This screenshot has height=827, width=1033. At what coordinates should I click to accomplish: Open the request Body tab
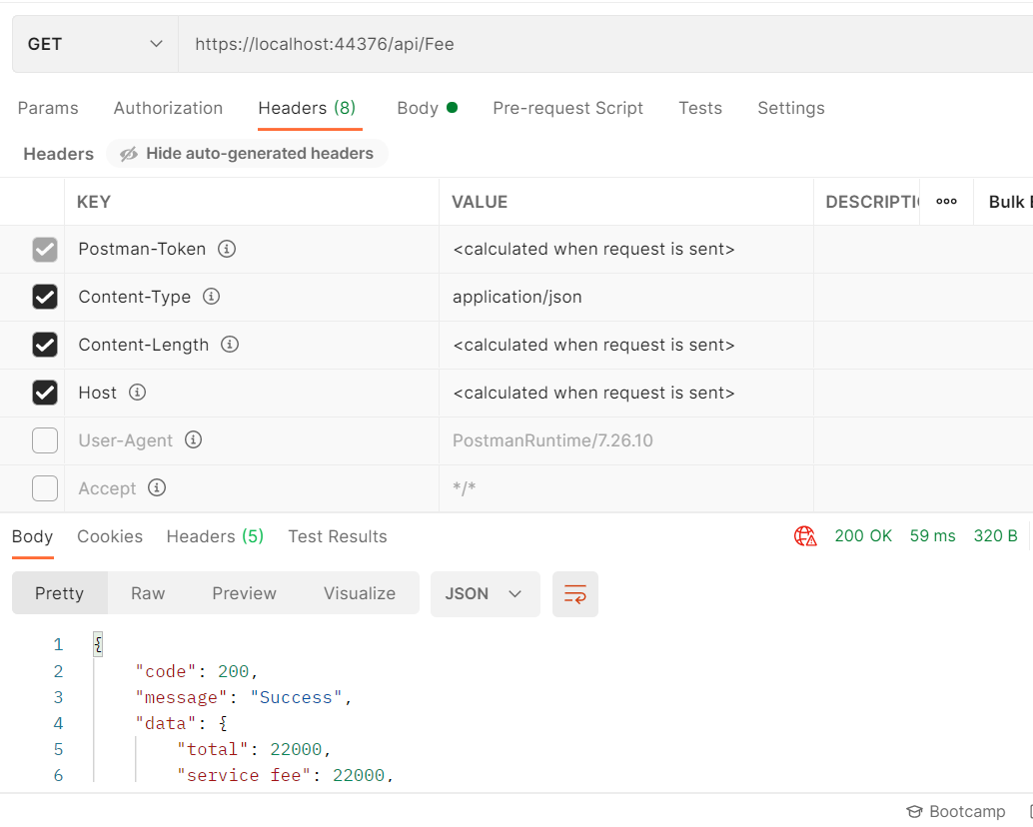coord(427,108)
